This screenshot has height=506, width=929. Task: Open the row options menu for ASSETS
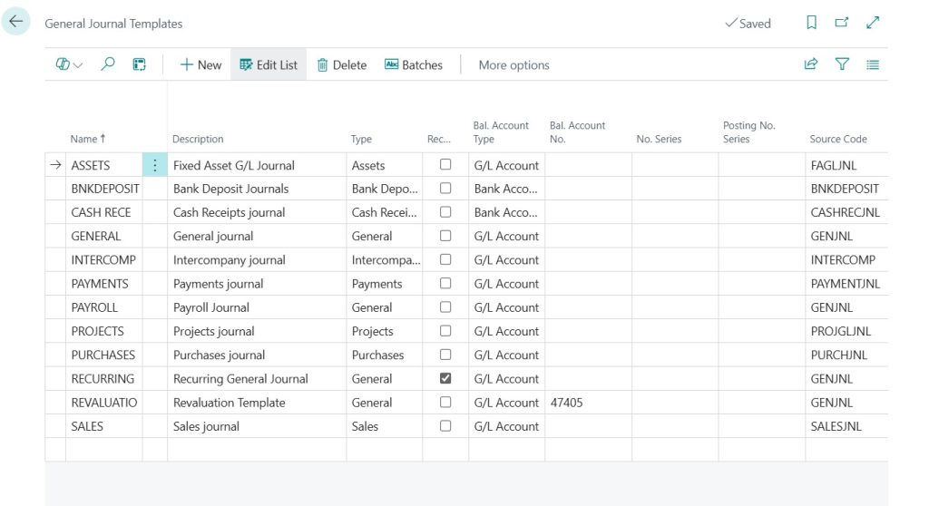pyautogui.click(x=154, y=165)
